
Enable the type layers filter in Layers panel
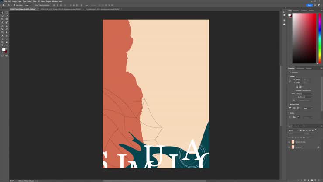[x=307, y=130]
